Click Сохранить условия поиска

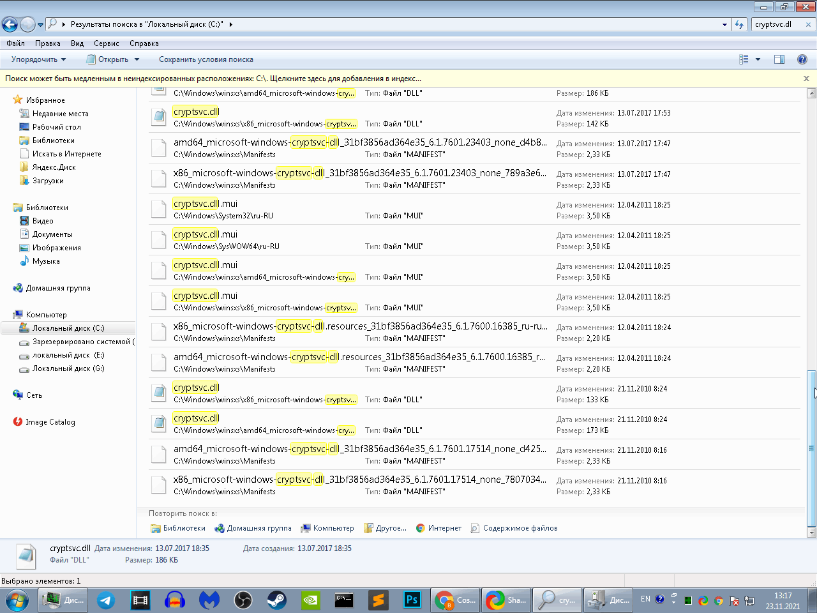coord(206,59)
